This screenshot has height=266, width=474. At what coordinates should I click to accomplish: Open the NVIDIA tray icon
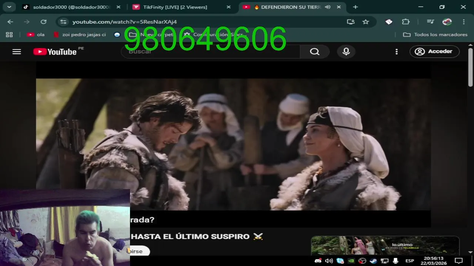click(351, 261)
